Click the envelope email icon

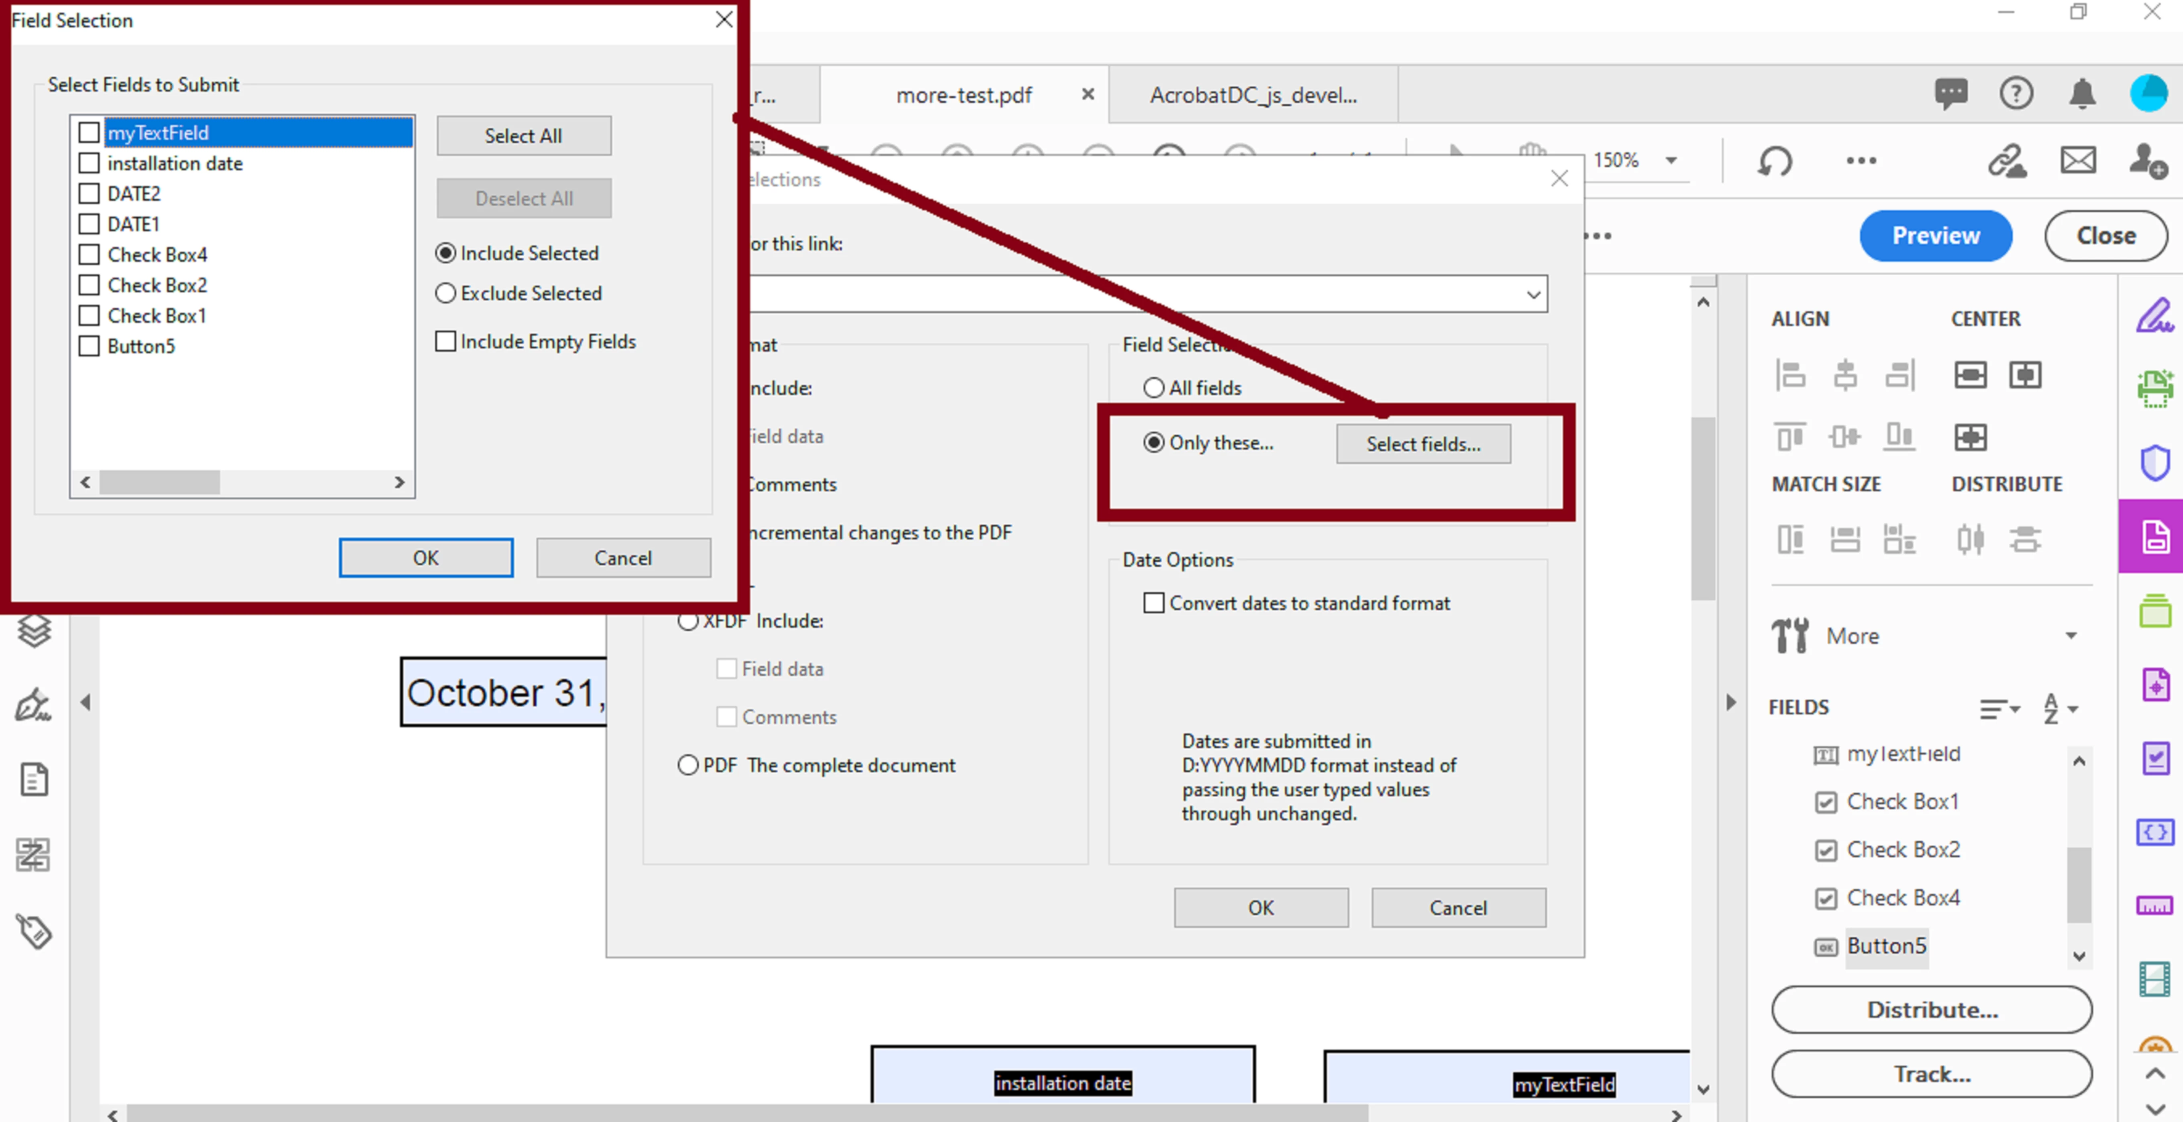2078,160
